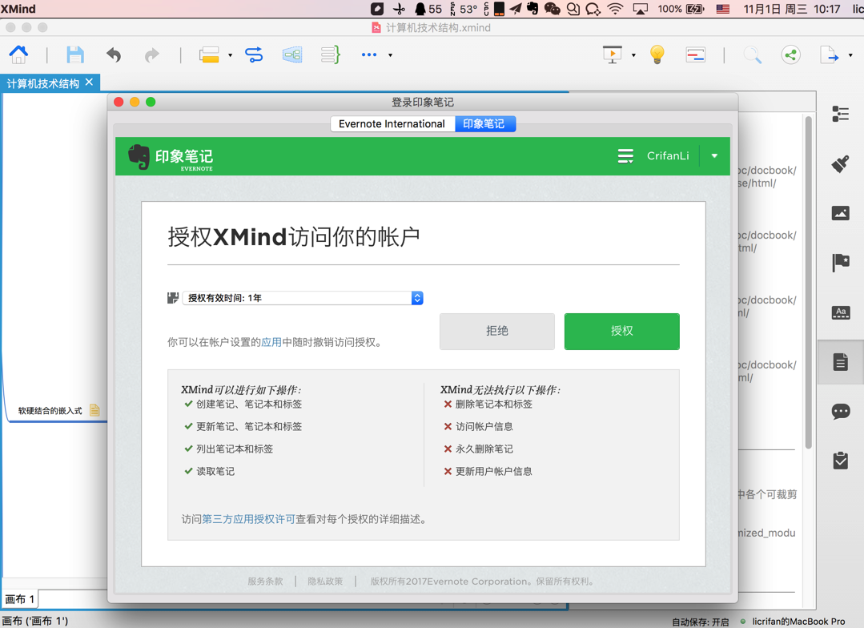This screenshot has height=628, width=864.
Task: Start presentation mode icon
Action: coord(613,54)
